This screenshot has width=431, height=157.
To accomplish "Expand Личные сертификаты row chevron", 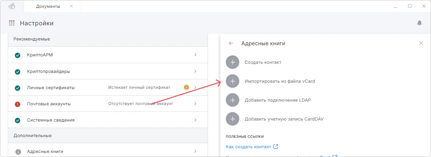I will (195, 87).
